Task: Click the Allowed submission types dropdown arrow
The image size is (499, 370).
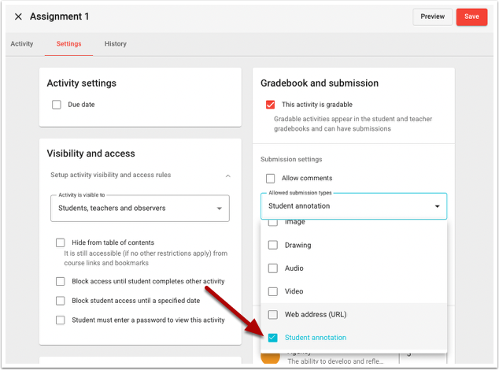Action: coord(437,206)
